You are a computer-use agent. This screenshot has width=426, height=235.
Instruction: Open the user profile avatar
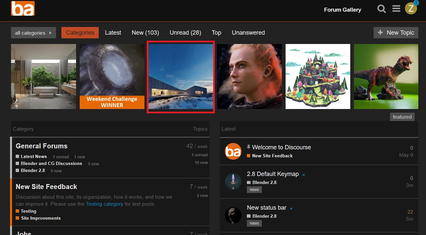pyautogui.click(x=411, y=9)
